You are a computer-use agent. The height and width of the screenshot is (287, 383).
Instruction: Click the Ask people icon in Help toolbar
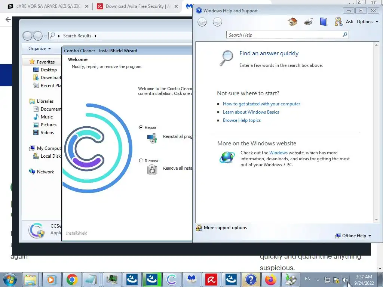pyautogui.click(x=338, y=22)
